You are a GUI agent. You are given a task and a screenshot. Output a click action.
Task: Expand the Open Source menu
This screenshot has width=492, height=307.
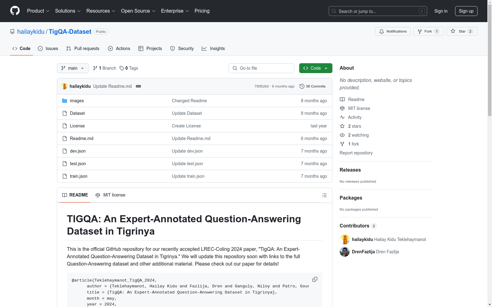138,11
